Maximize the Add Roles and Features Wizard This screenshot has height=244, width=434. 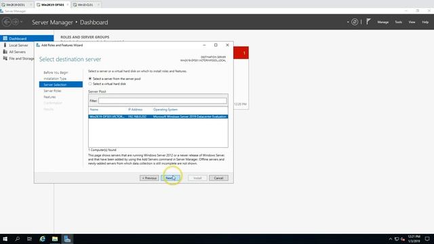coord(216,45)
